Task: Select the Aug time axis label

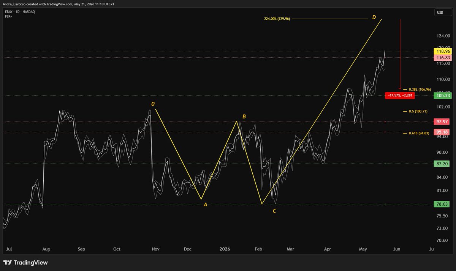Action: (46, 249)
